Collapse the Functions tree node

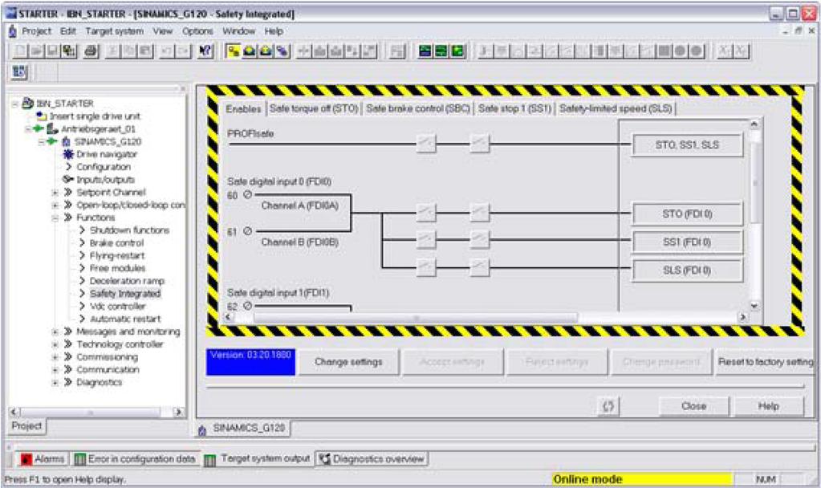[55, 218]
